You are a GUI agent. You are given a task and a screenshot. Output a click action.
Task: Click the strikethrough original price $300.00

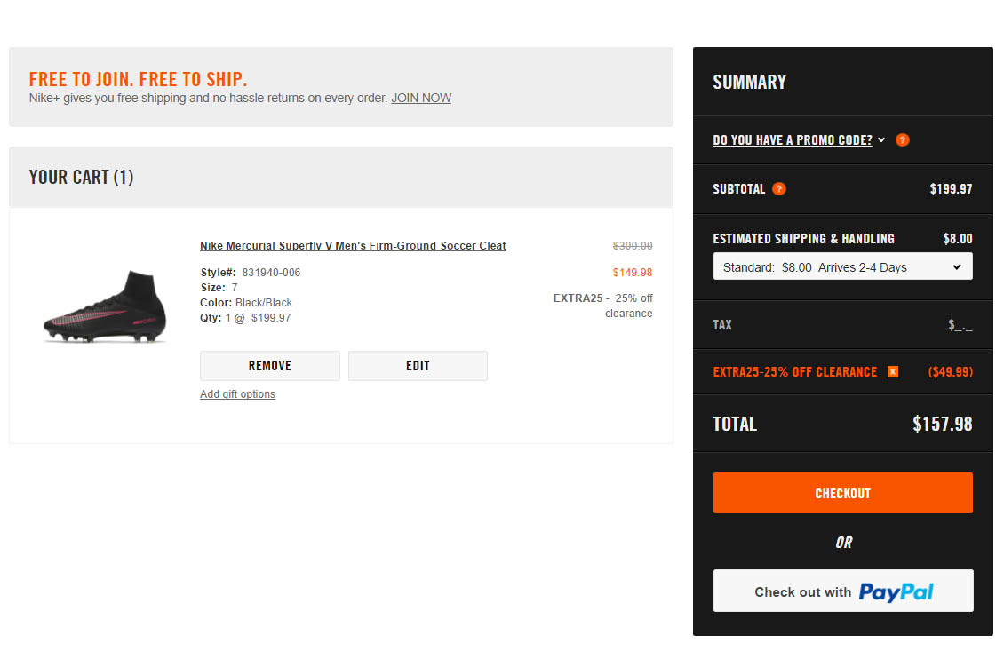[632, 246]
